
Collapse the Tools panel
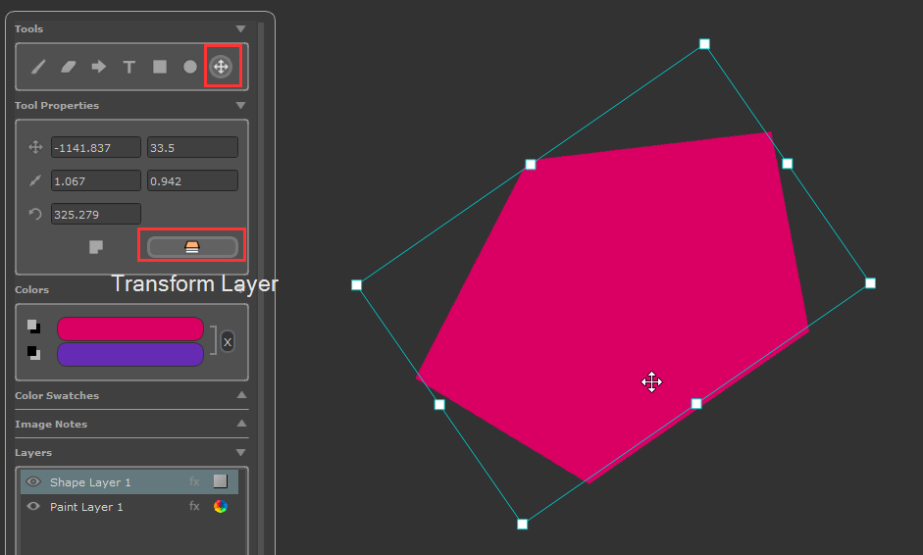pyautogui.click(x=240, y=29)
